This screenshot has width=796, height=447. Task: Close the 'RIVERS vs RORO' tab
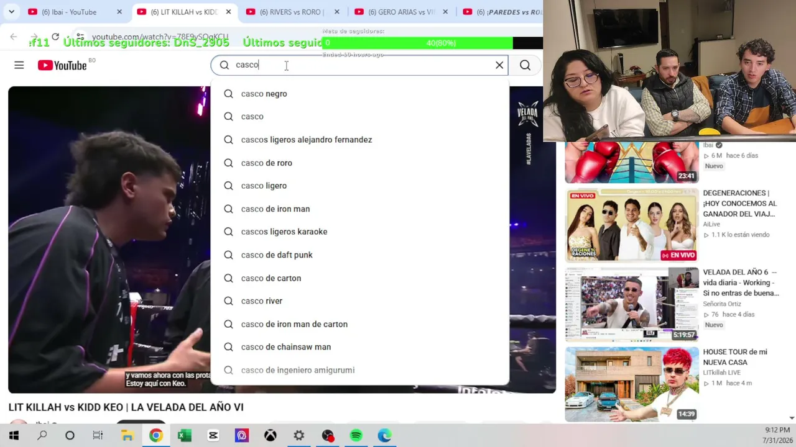[337, 12]
